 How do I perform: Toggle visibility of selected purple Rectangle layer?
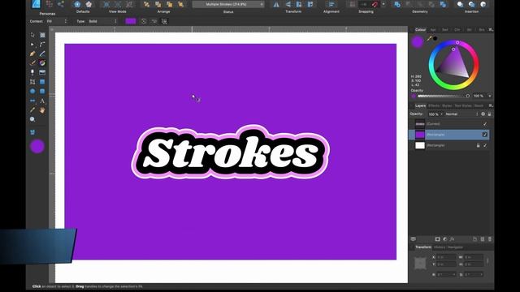point(485,135)
